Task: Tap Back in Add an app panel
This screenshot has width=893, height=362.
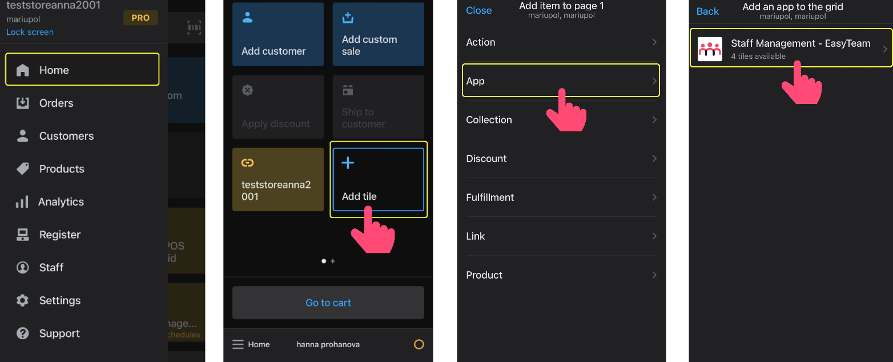Action: pos(707,11)
